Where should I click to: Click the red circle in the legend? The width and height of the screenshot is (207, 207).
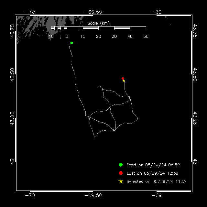[121, 173]
